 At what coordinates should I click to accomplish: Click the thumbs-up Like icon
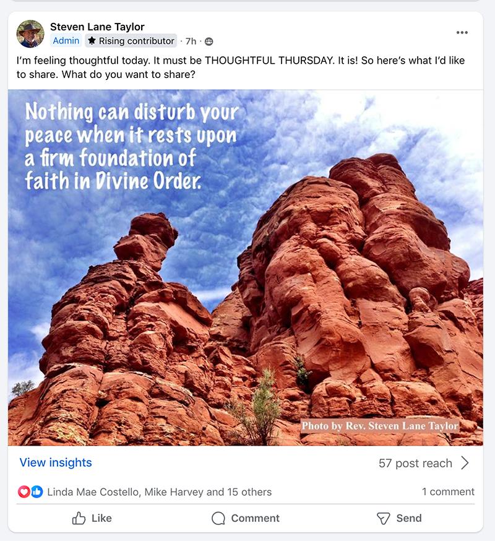[x=79, y=518]
